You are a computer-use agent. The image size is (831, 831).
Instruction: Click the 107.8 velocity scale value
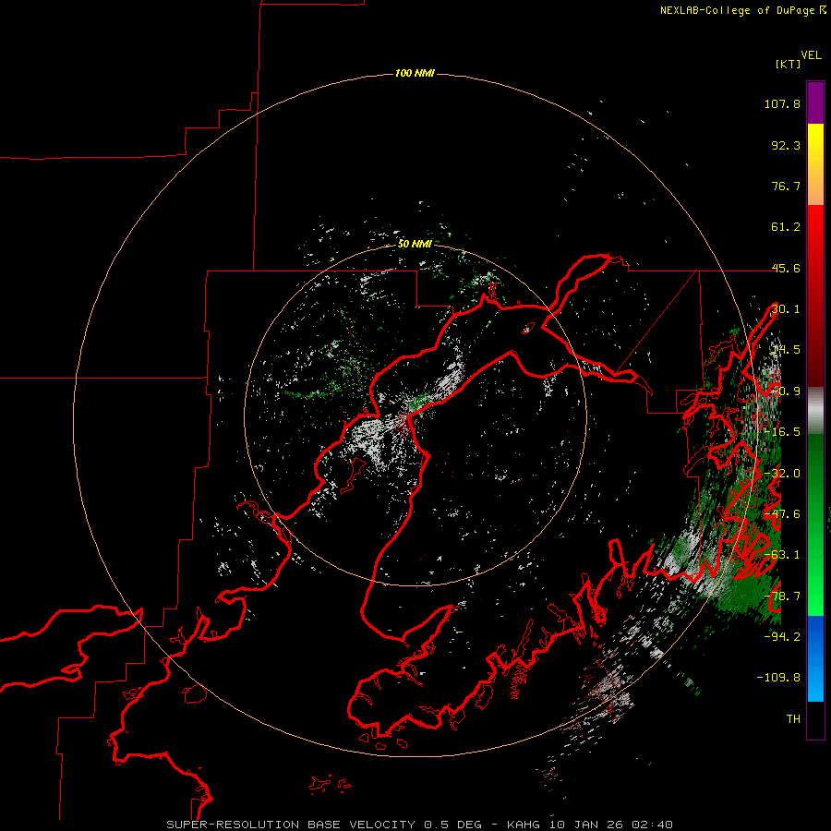(x=782, y=103)
